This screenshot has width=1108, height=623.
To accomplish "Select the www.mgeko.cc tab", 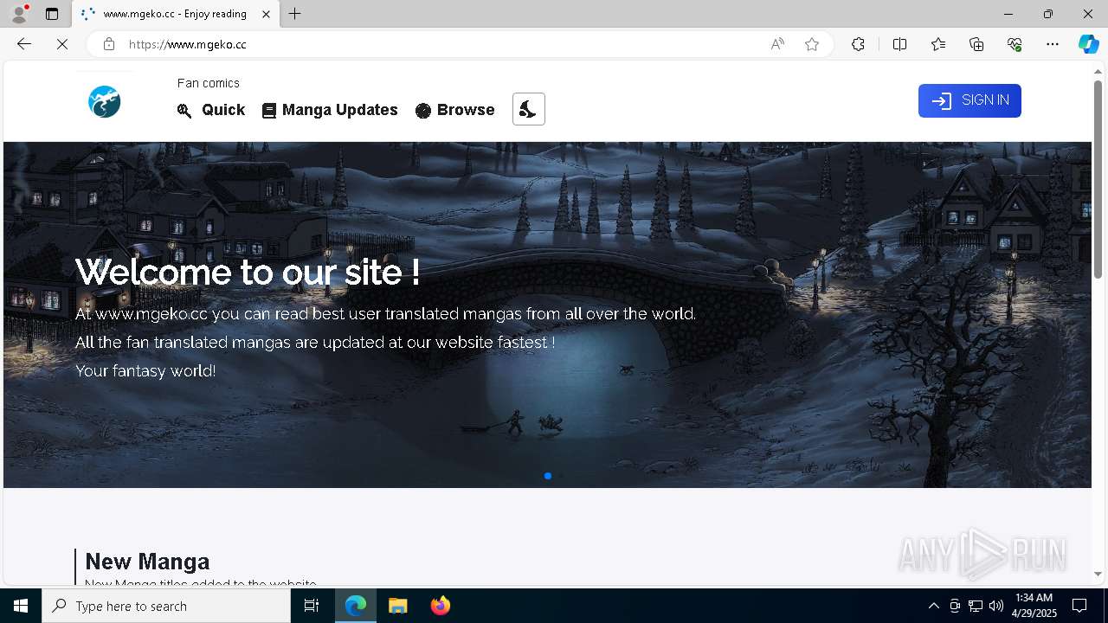I will [x=176, y=14].
